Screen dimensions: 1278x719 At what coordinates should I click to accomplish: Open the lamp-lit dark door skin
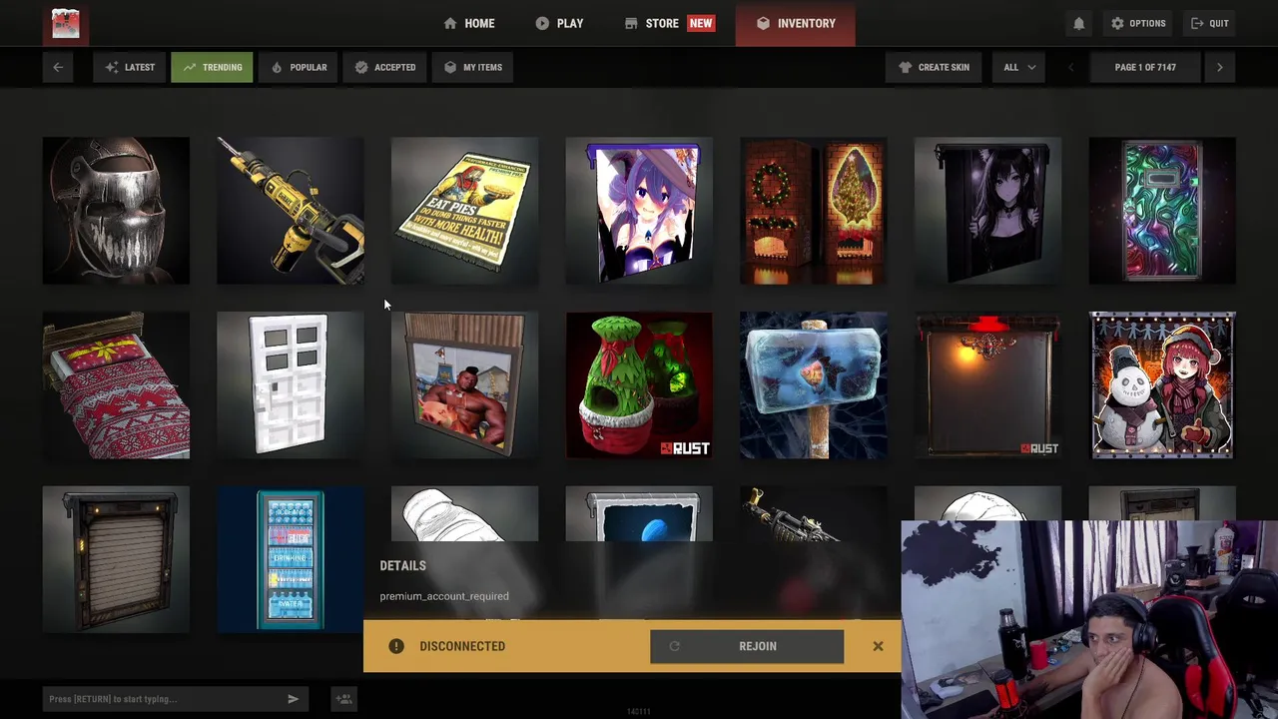[x=987, y=385]
